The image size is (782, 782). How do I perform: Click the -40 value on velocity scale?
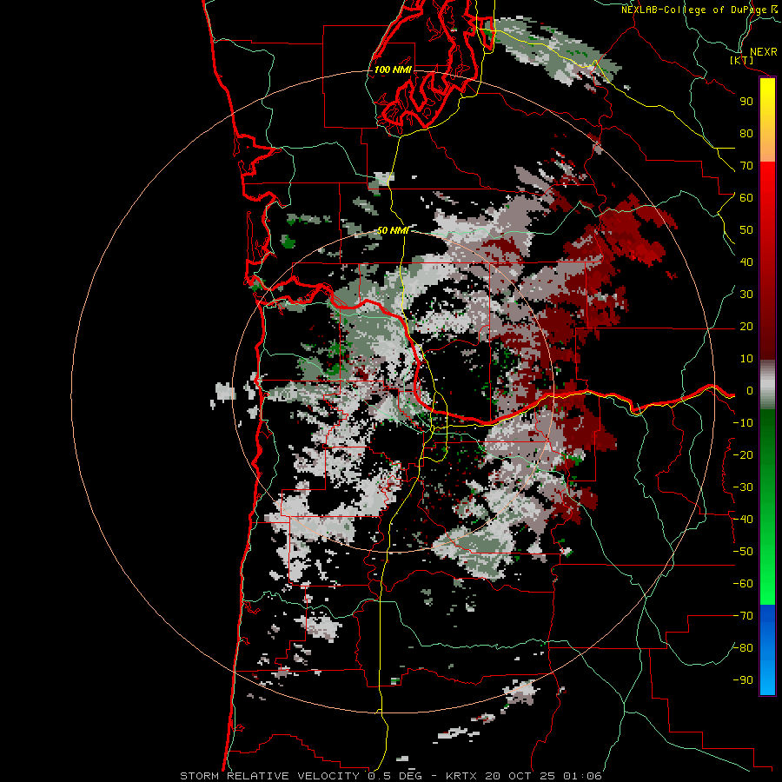pos(743,520)
